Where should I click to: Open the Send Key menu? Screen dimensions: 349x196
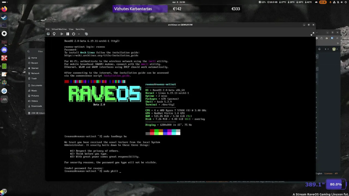[x=80, y=29]
